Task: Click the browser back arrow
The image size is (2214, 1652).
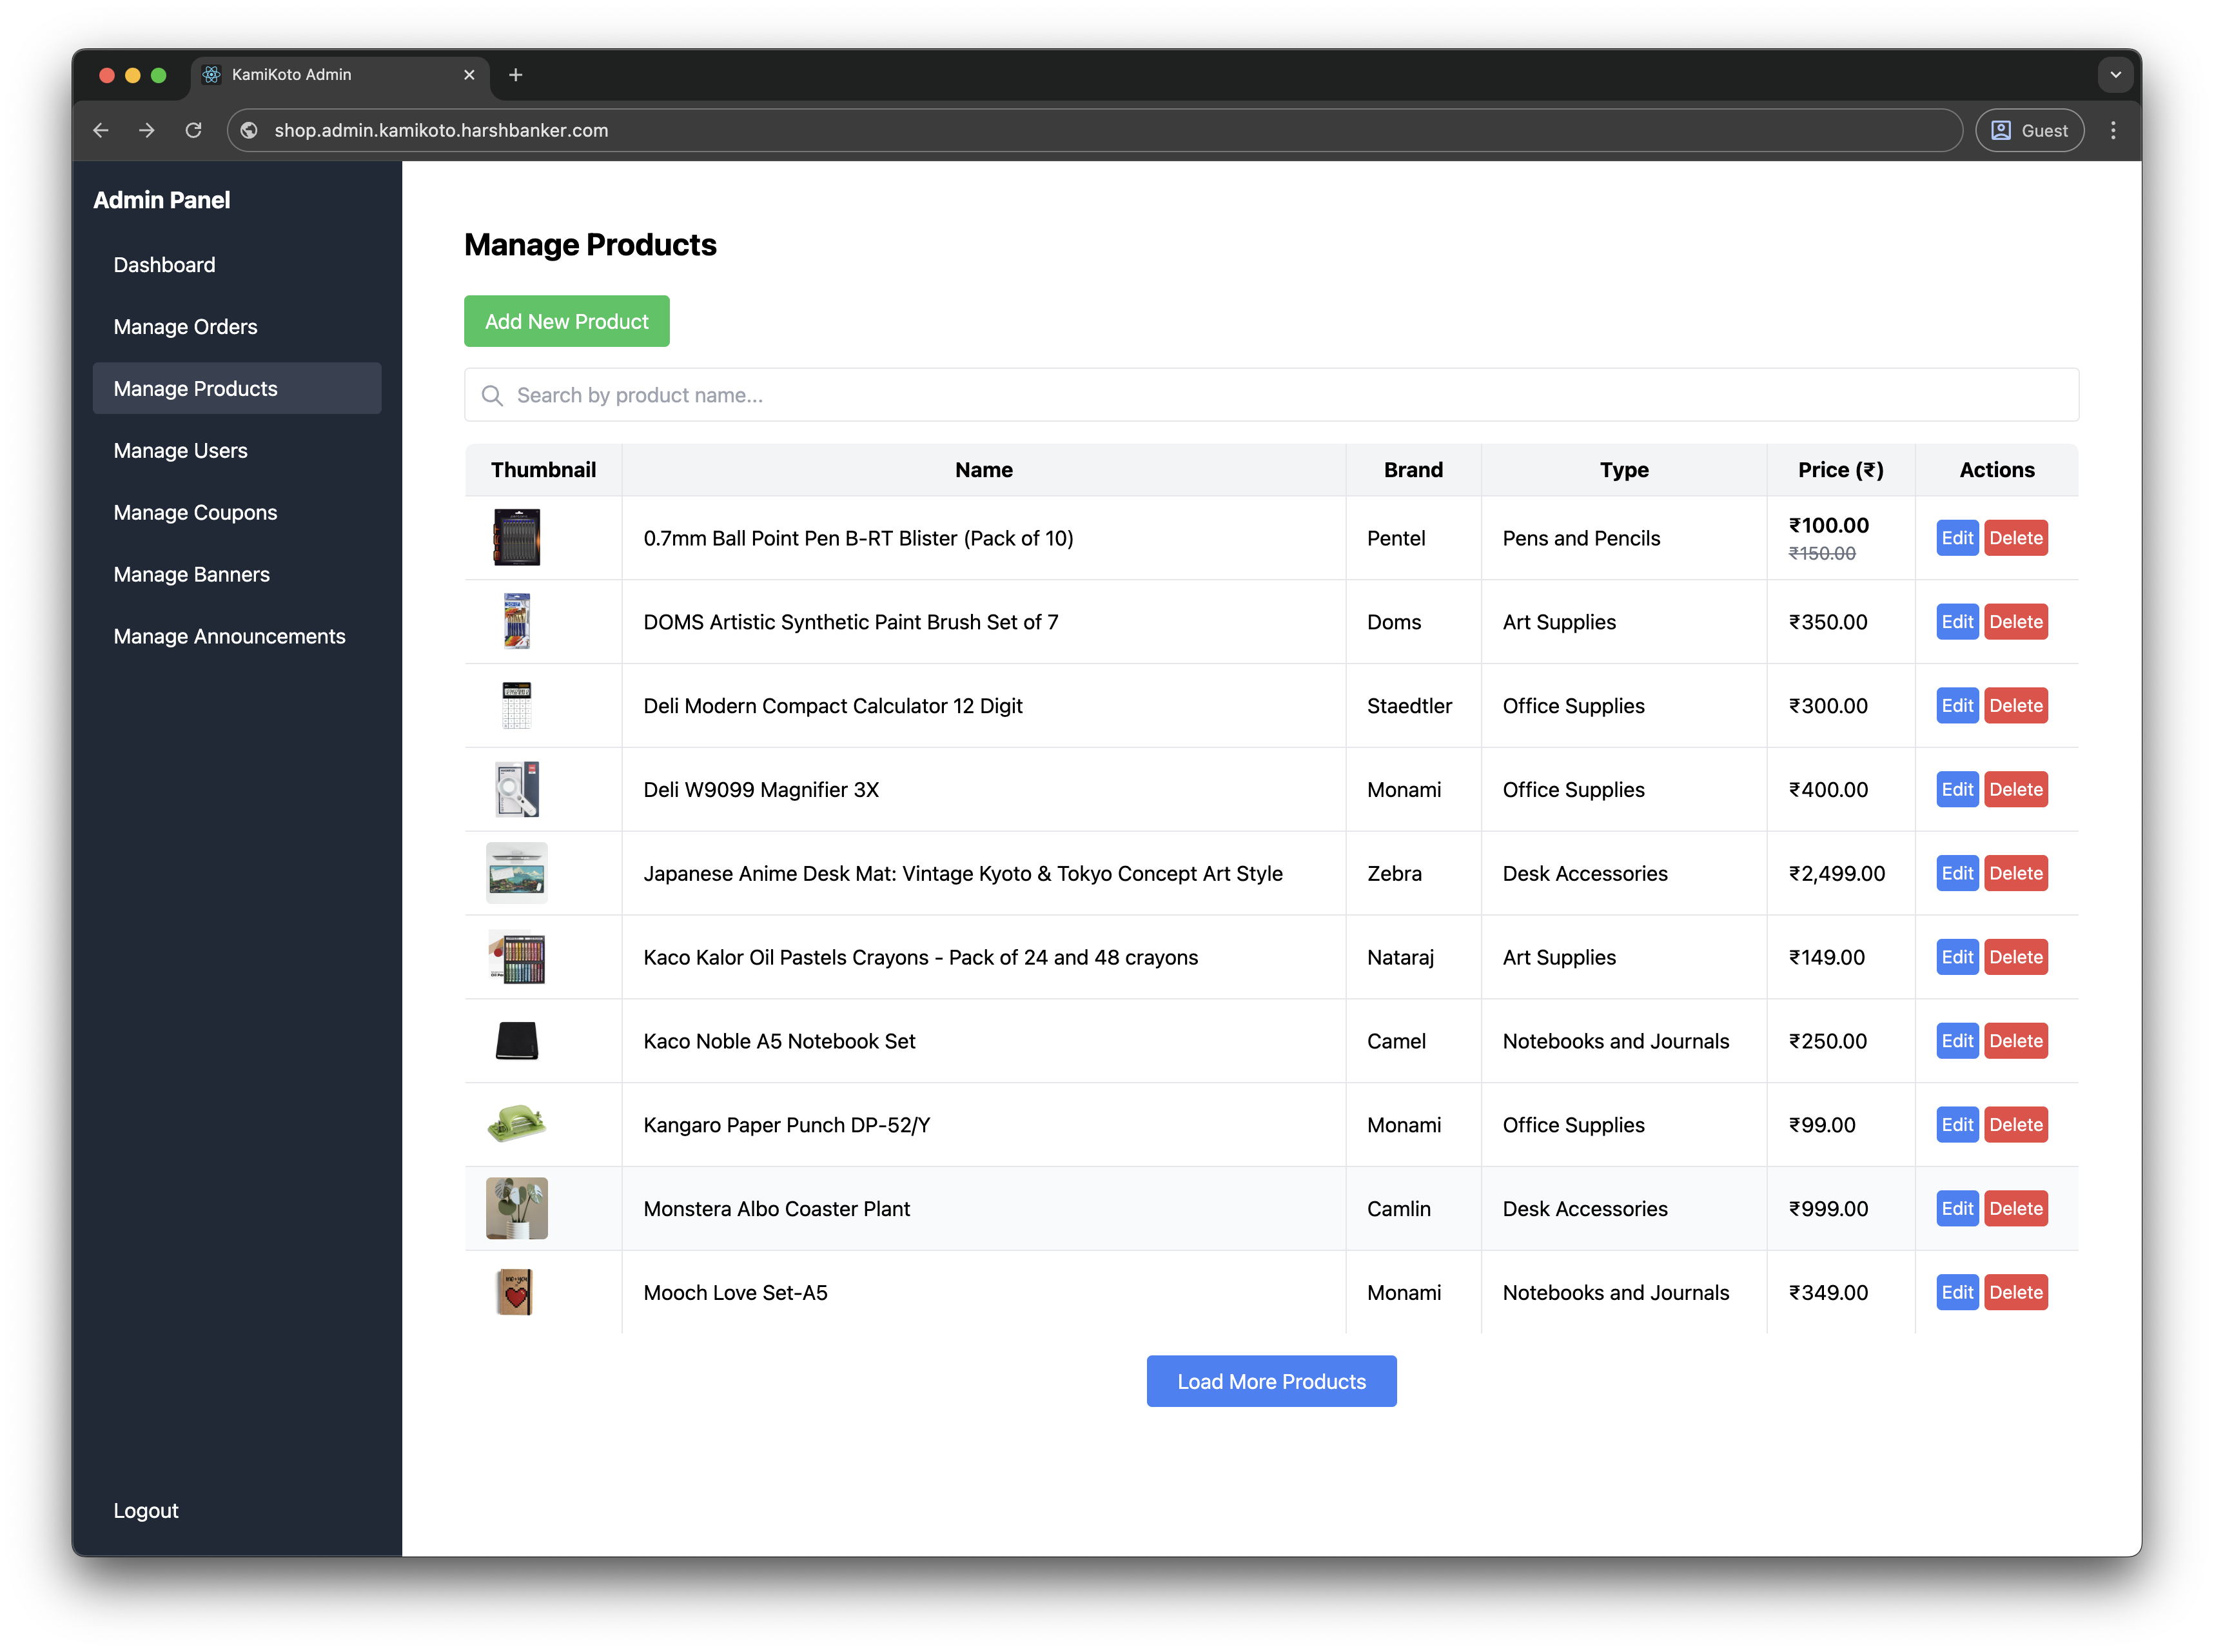Action: [101, 130]
